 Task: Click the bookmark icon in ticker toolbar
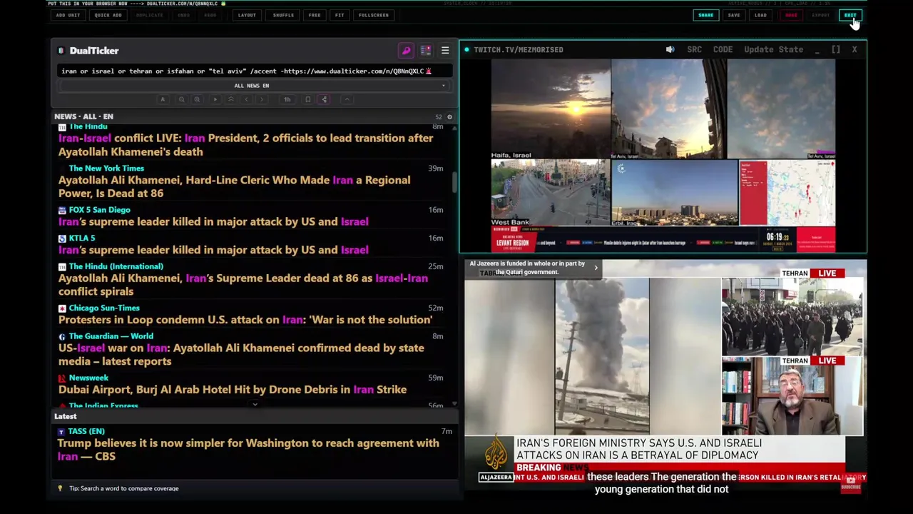pyautogui.click(x=307, y=99)
